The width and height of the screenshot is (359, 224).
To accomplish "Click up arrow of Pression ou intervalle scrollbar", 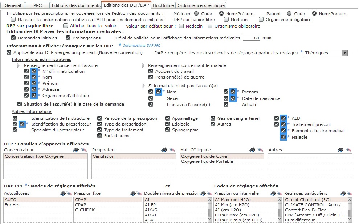I will 280,200.
